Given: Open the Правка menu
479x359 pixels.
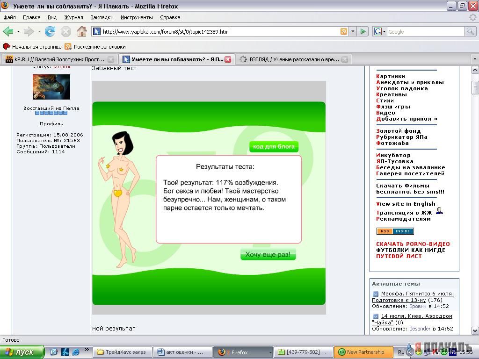Looking at the screenshot, I should [32, 17].
